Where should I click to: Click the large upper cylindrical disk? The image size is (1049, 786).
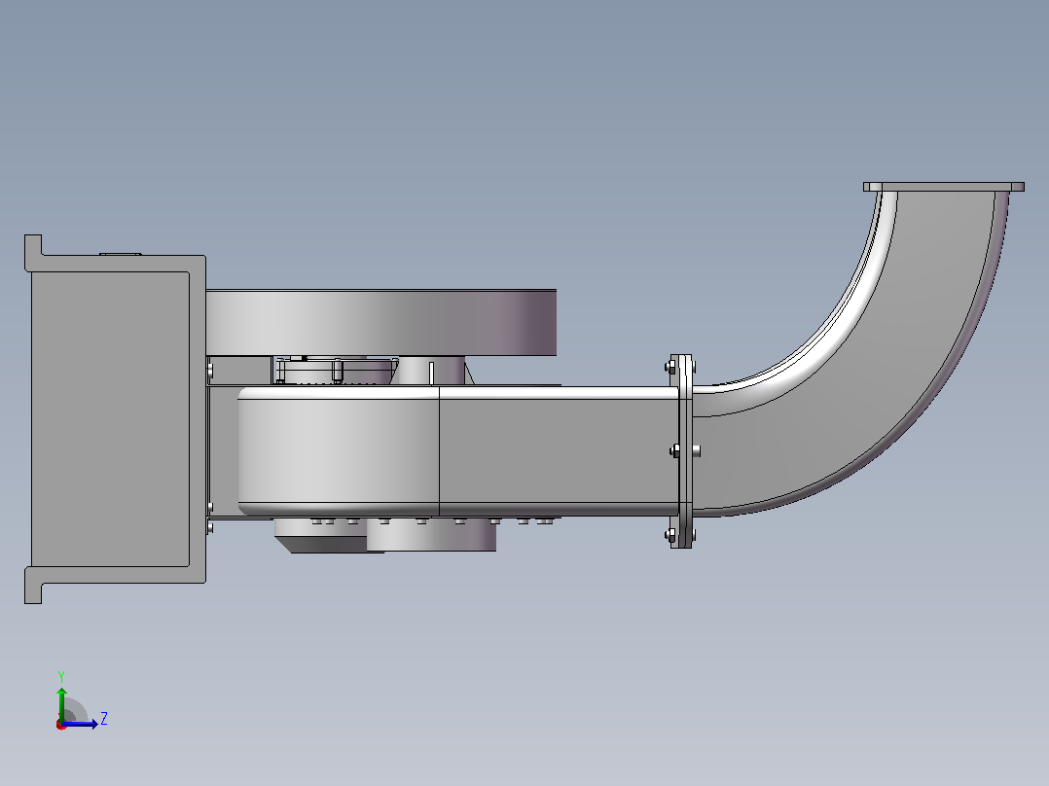380,322
